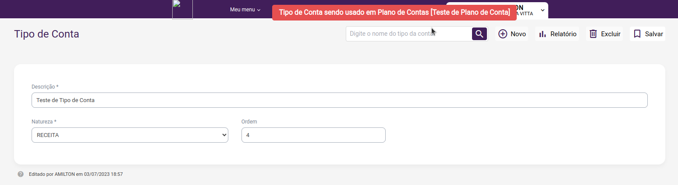Click the trash can Excluir icon

pyautogui.click(x=593, y=34)
